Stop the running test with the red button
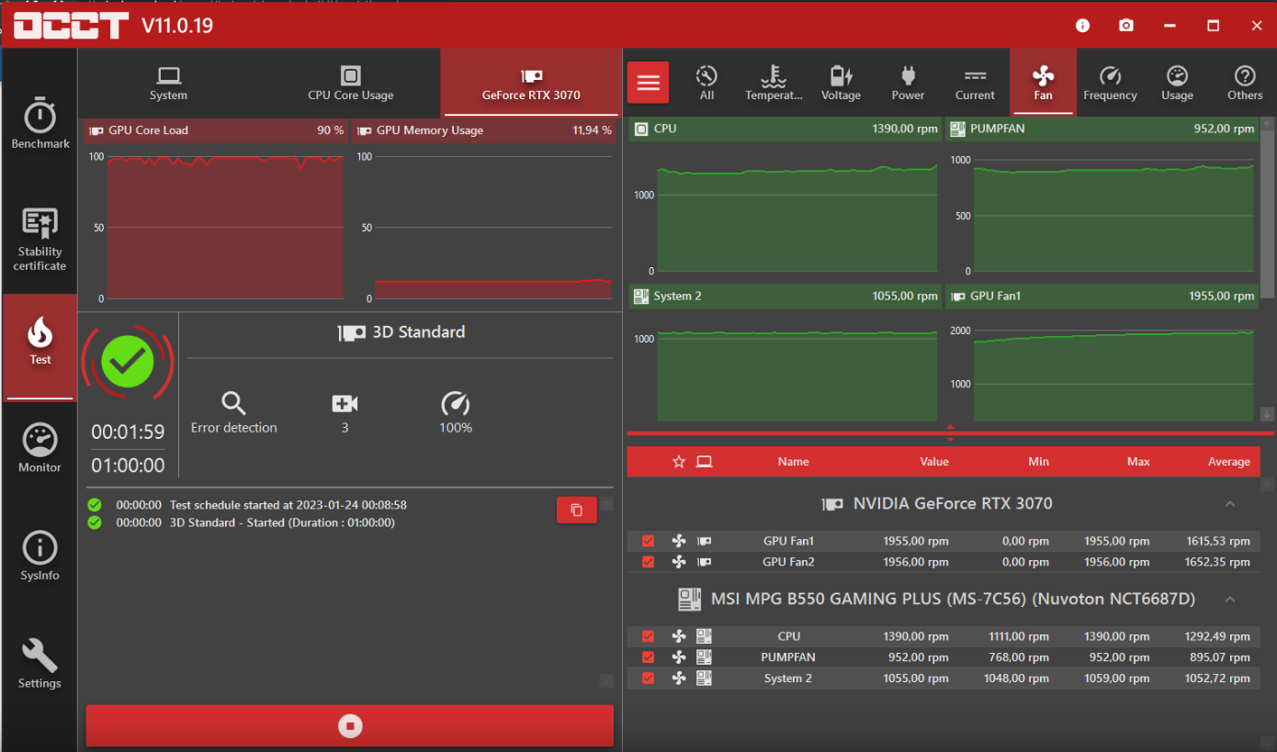Screen dimensions: 1277x752 [350, 726]
